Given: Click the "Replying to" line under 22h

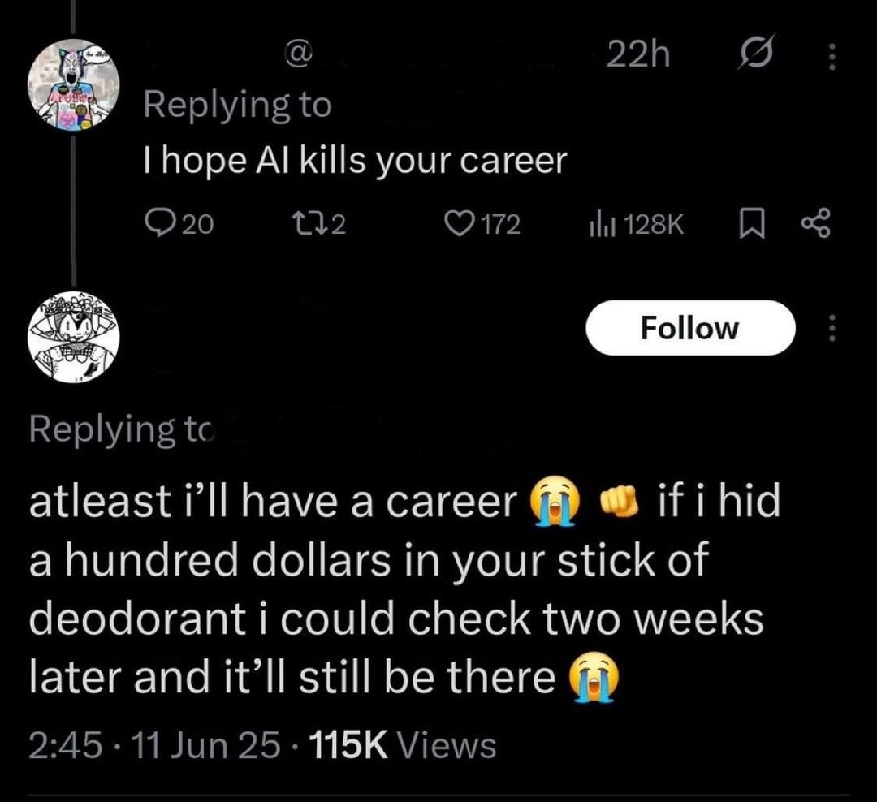Looking at the screenshot, I should click(238, 105).
